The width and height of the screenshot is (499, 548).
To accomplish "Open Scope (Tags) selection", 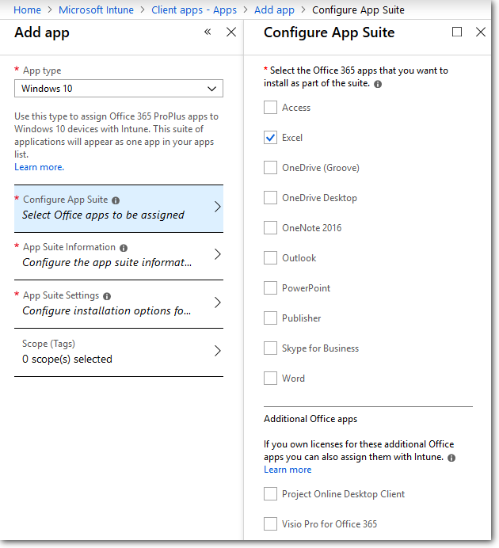I will point(119,352).
